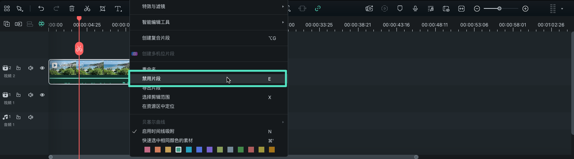Split clip with toolbar scissors icon
The width and height of the screenshot is (574, 159).
click(x=87, y=8)
